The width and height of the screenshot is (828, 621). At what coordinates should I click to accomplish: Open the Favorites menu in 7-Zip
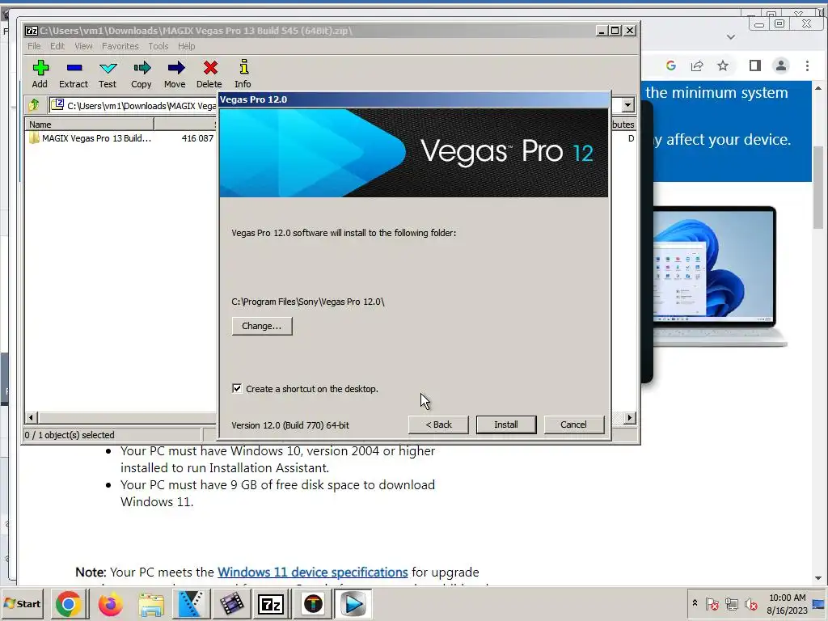click(120, 46)
